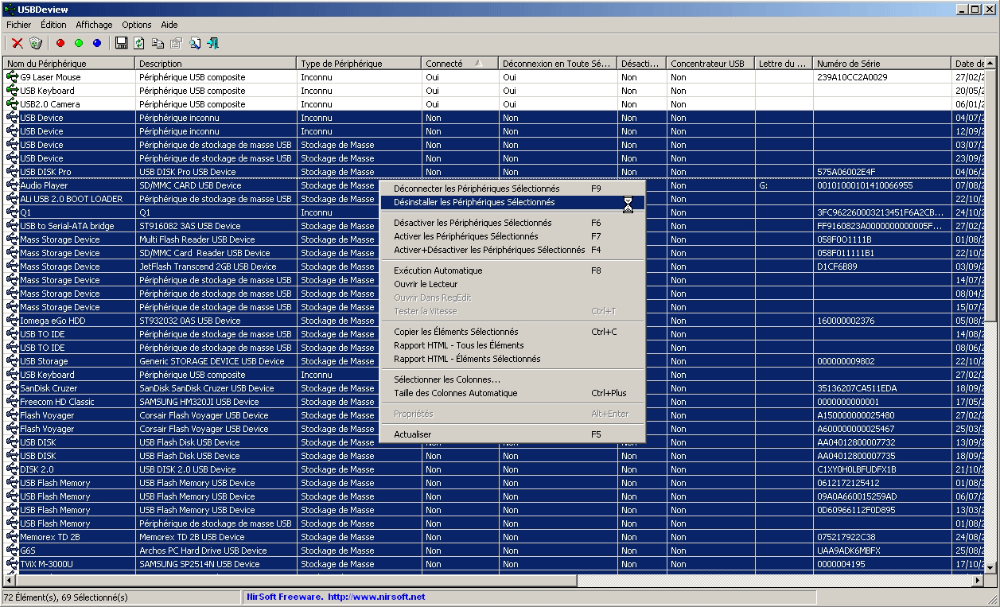Click the device icon beside Freecom HD Classic

click(x=12, y=402)
